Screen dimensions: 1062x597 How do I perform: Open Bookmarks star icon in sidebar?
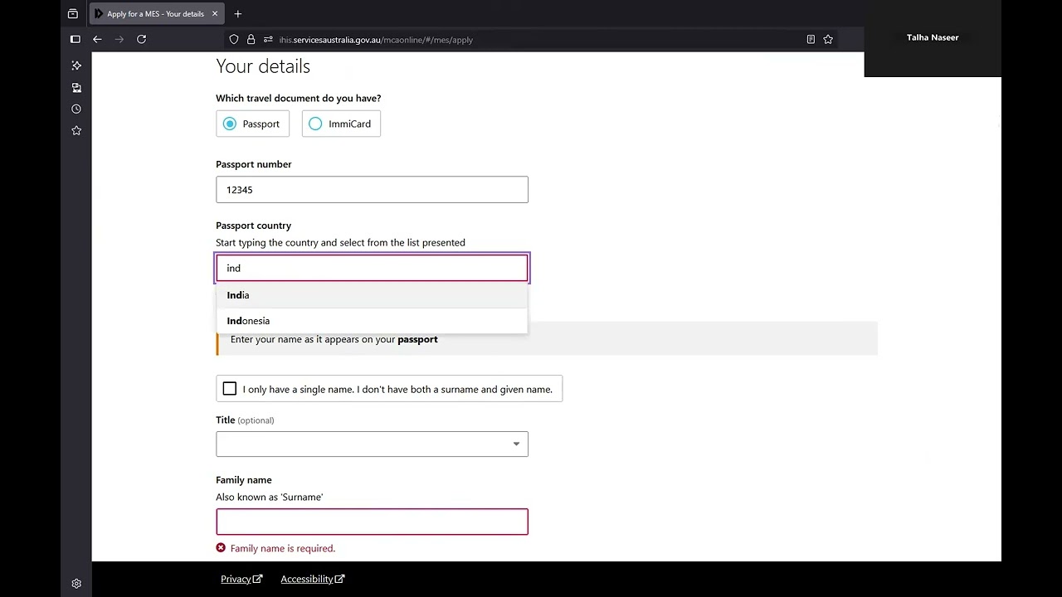pyautogui.click(x=76, y=130)
